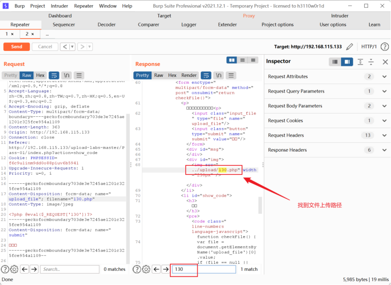This screenshot has height=285, width=391.
Task: Open the Intruder menu
Action: 59,6
